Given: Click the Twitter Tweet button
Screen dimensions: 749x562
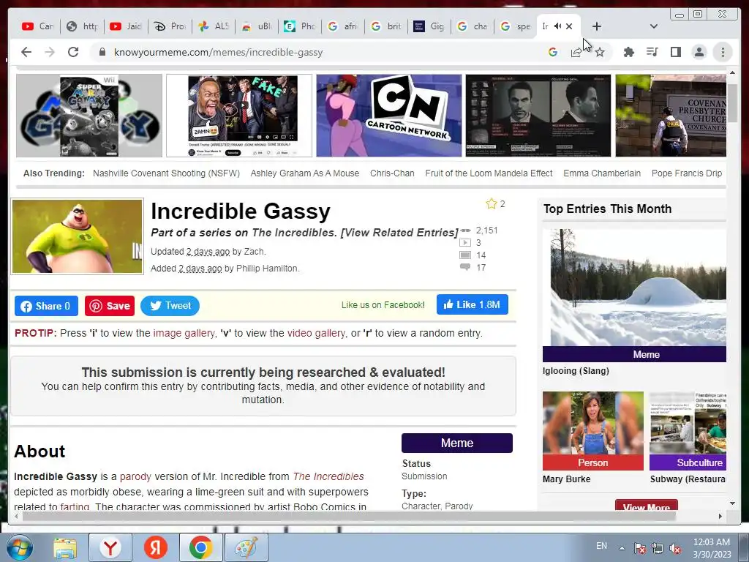Looking at the screenshot, I should click(170, 306).
